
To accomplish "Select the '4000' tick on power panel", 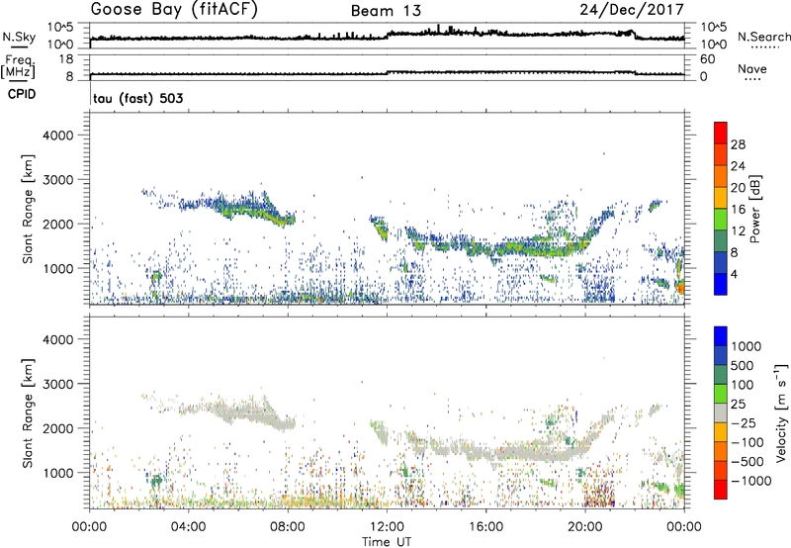I will point(57,136).
